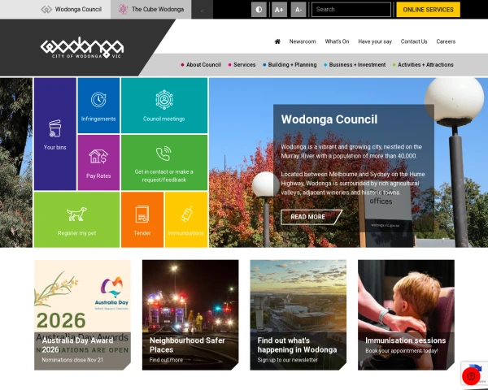Go to the home icon in navigation
This screenshot has width=488, height=390.
point(277,41)
